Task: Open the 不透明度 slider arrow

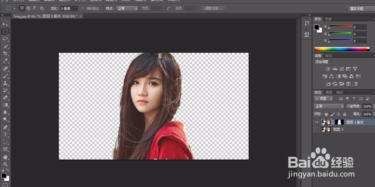Action: (373, 106)
